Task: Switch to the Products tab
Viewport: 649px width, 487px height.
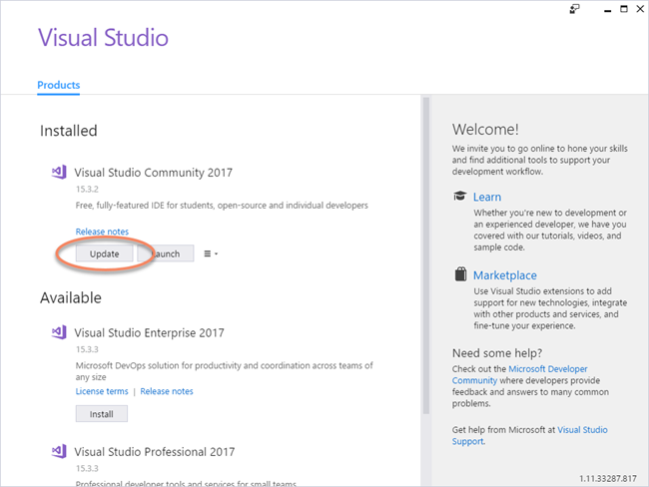Action: [58, 85]
